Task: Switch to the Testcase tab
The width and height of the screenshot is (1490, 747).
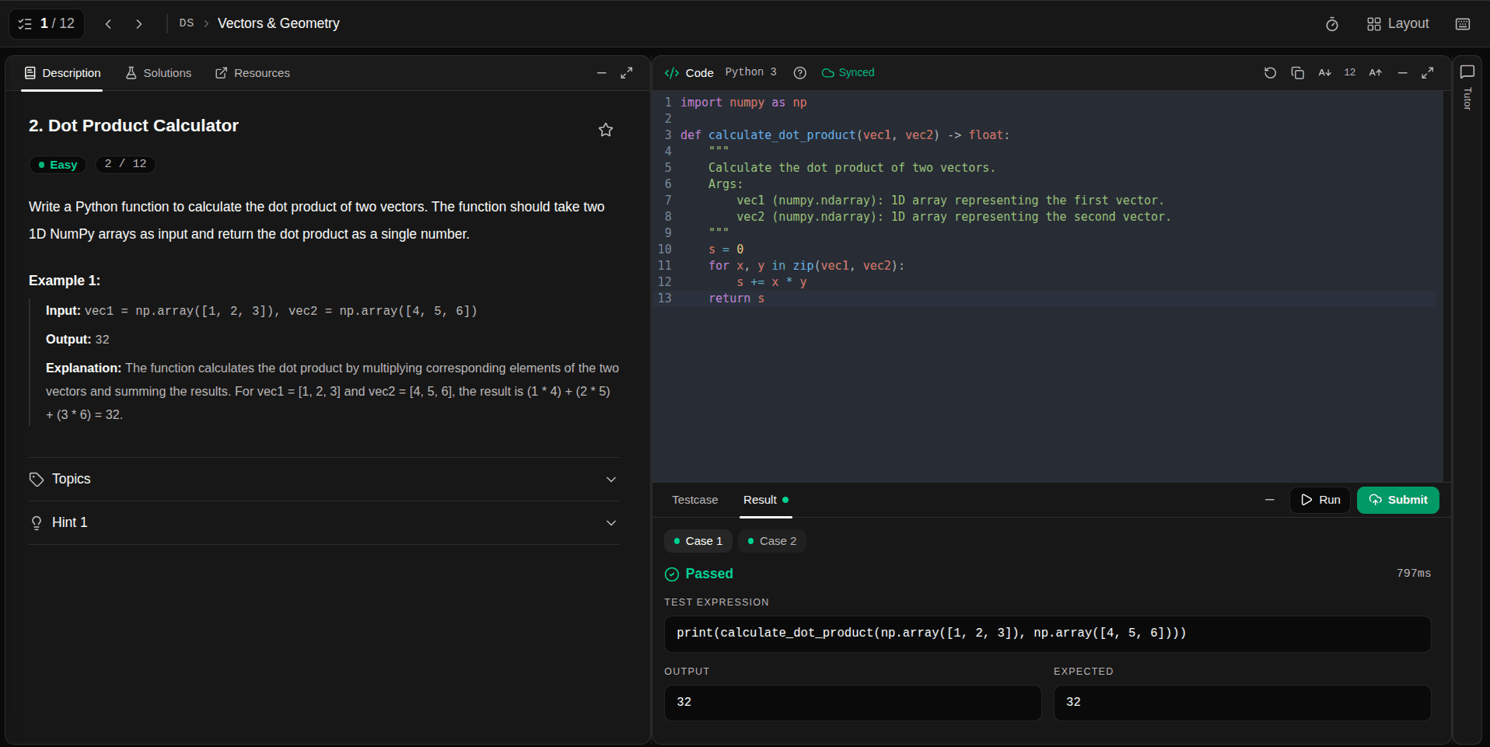Action: click(x=695, y=500)
